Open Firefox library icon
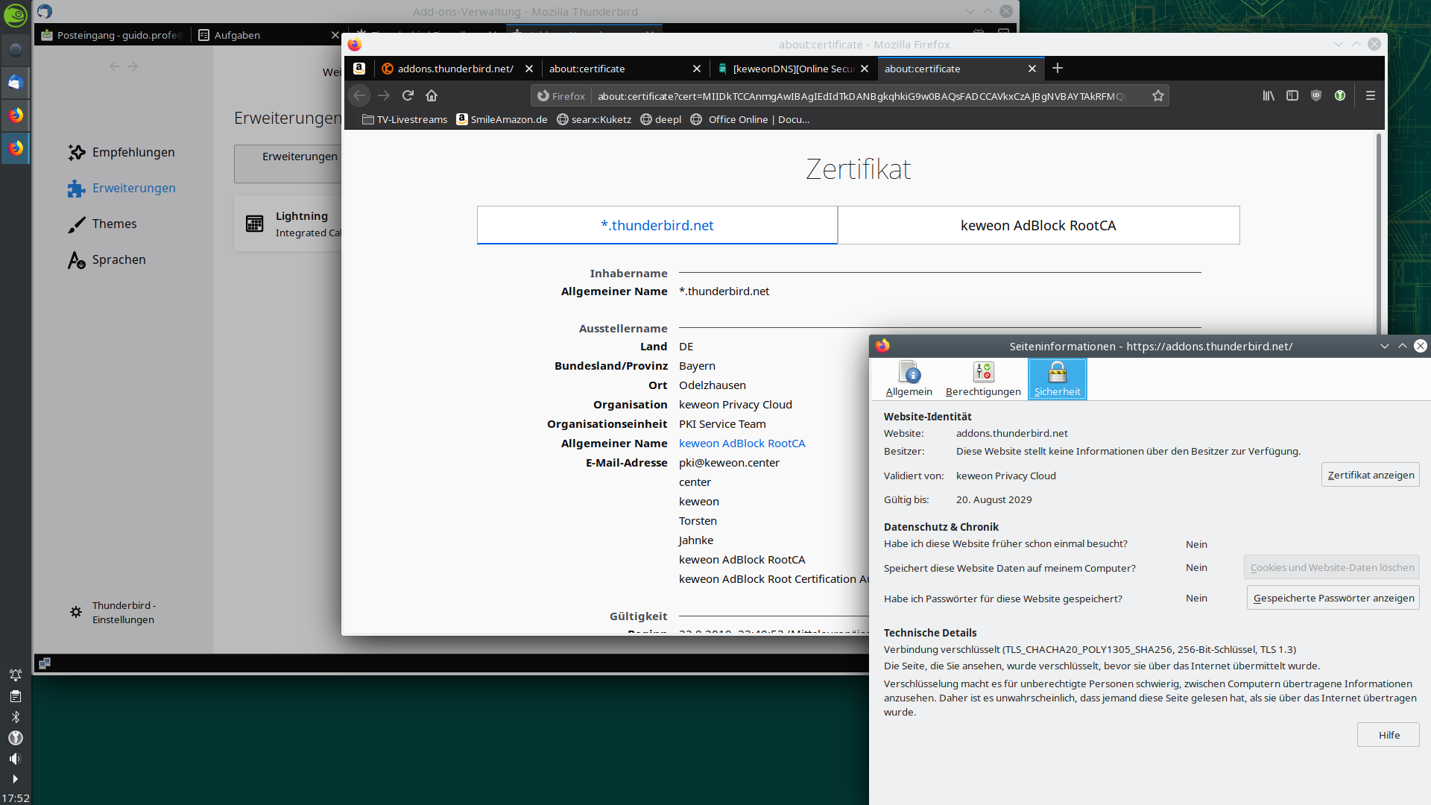This screenshot has width=1431, height=805. 1269,95
